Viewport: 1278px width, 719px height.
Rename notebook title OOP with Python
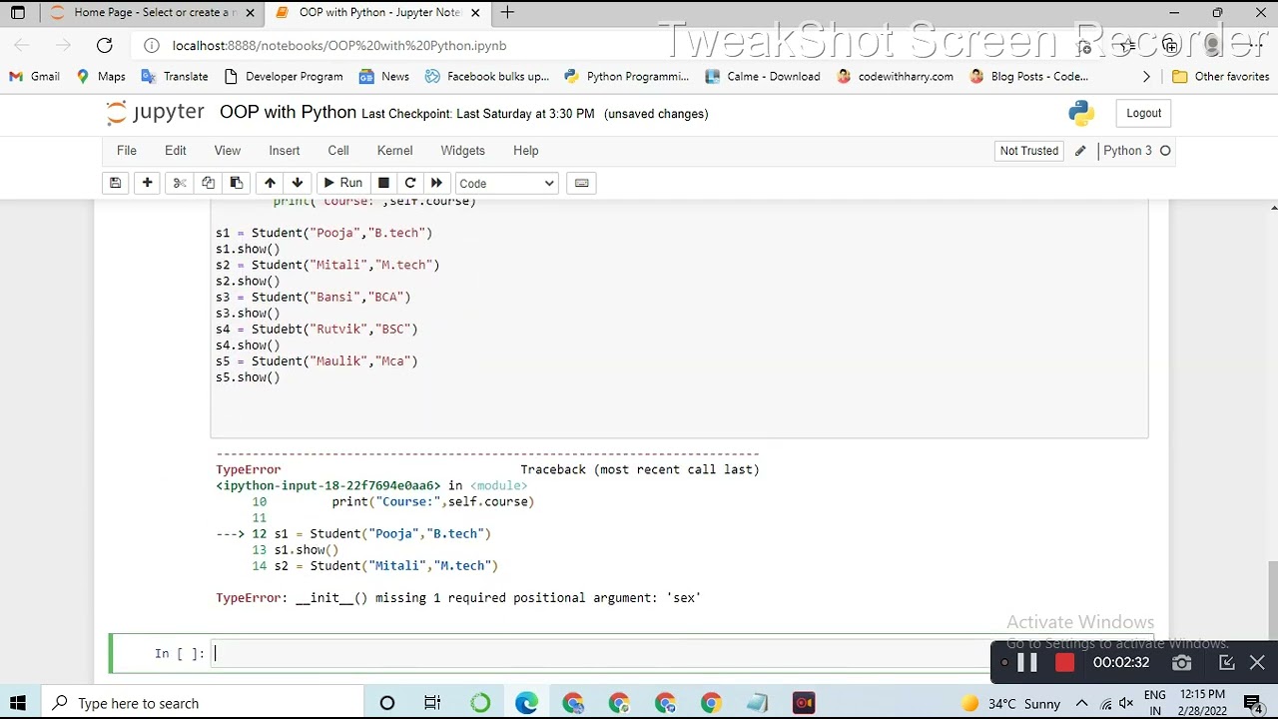(x=288, y=112)
